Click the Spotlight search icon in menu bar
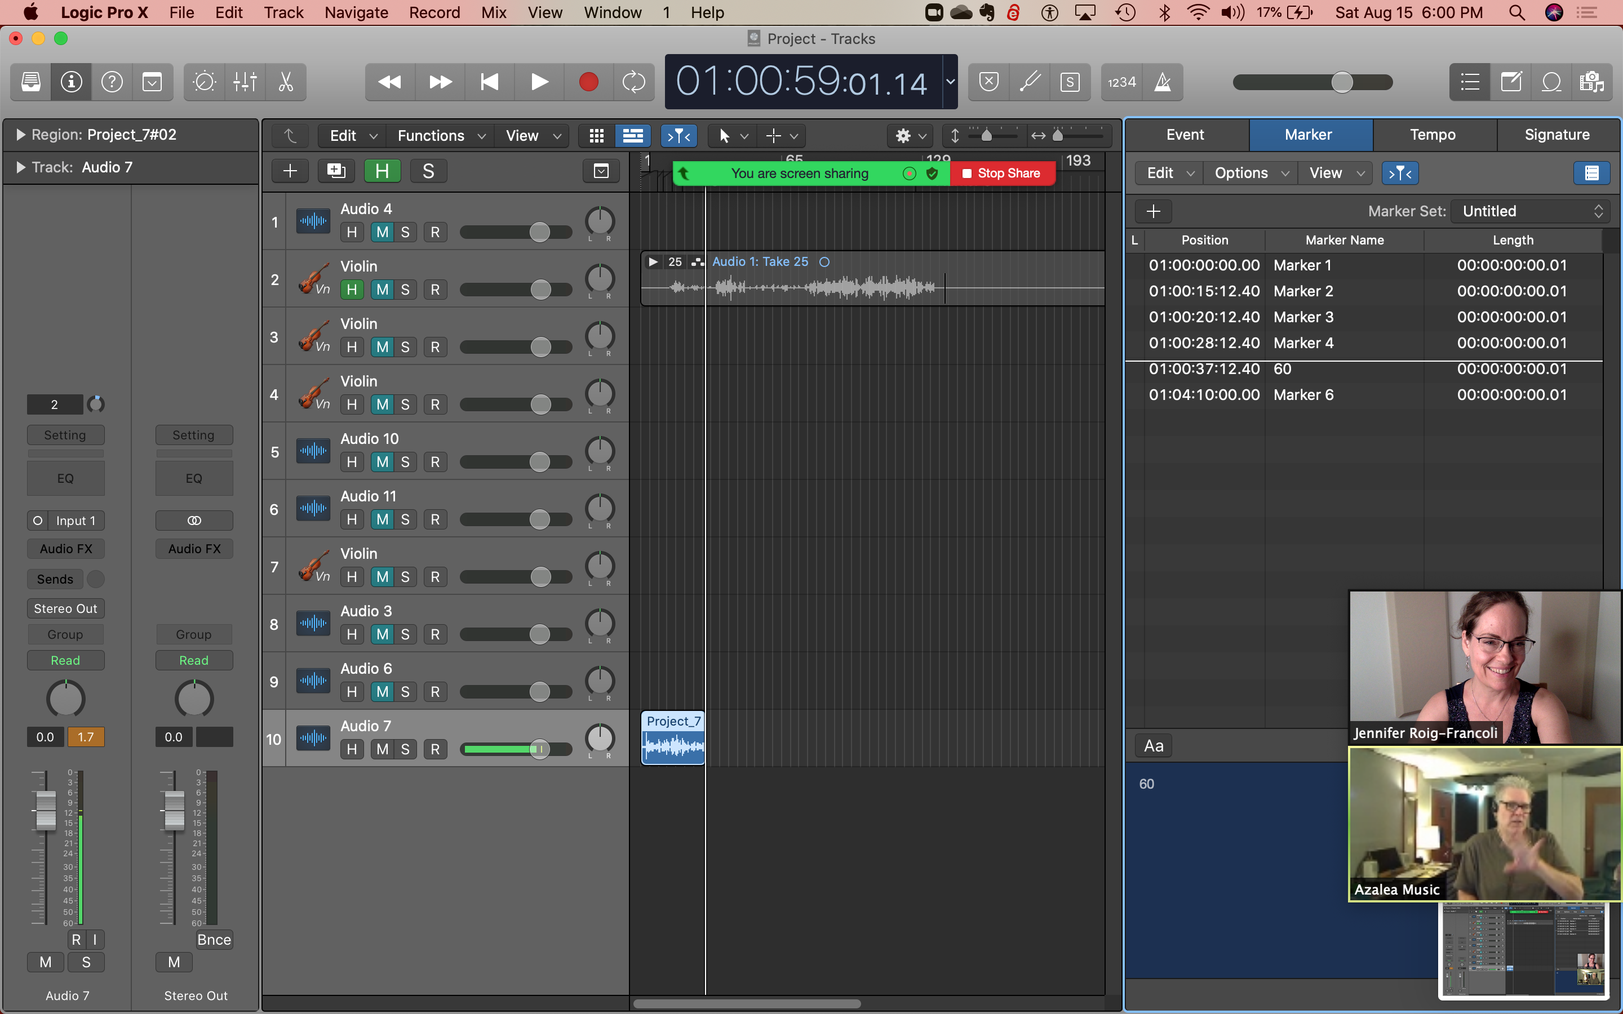The image size is (1623, 1014). point(1517,12)
